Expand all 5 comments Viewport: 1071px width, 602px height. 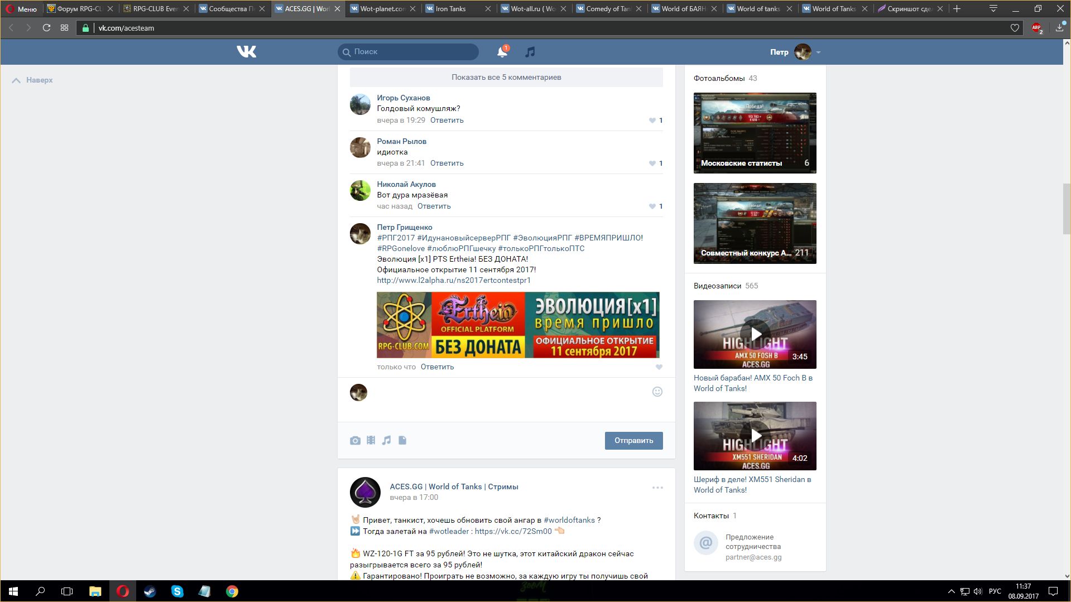tap(506, 78)
